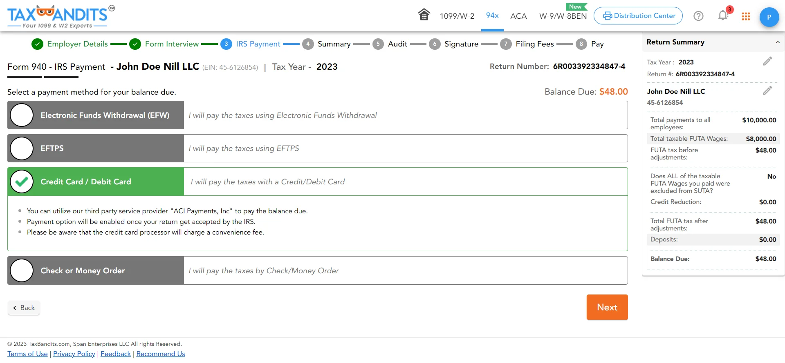Collapse the Return Summary panel
The image size is (785, 363).
click(x=778, y=42)
